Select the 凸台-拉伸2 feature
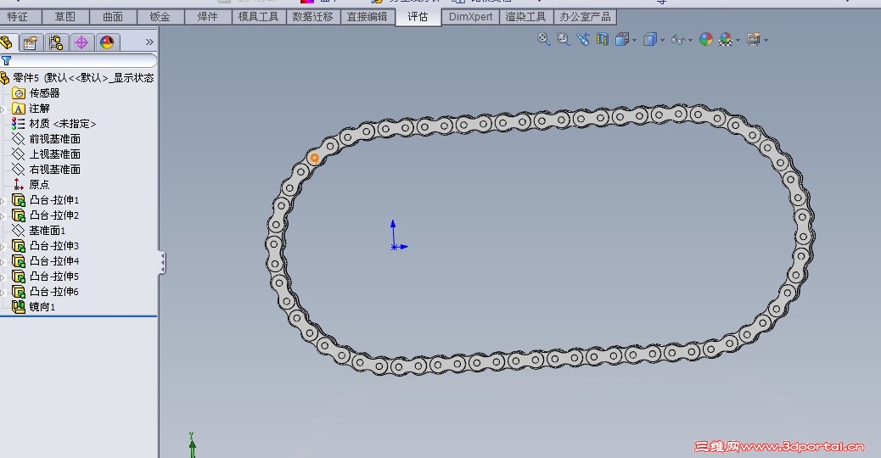Viewport: 881px width, 458px height. pos(54,215)
